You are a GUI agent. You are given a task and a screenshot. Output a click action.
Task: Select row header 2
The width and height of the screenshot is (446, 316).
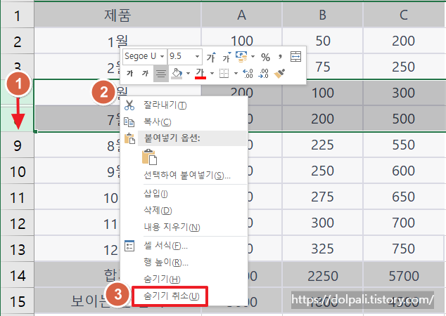tap(17, 41)
